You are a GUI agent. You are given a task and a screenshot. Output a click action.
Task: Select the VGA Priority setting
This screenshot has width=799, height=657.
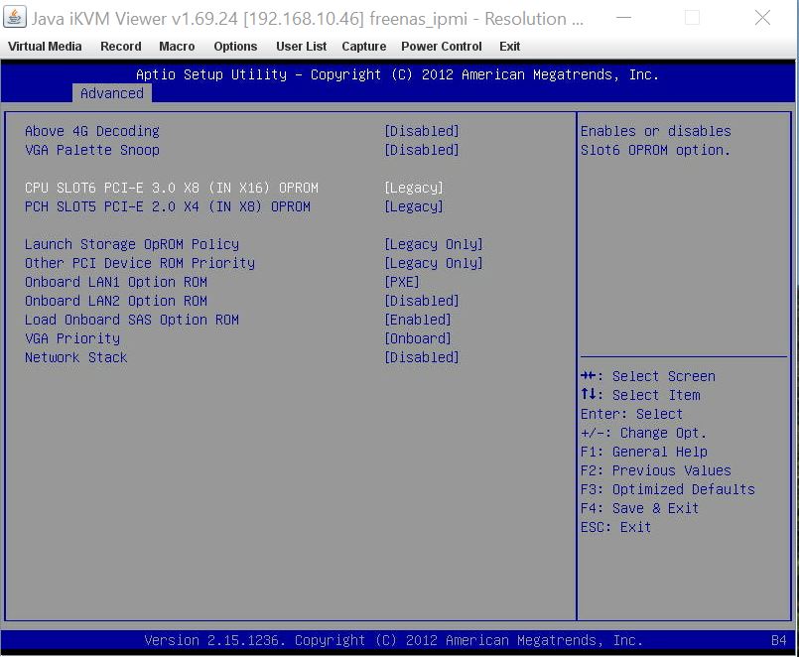[x=72, y=338]
